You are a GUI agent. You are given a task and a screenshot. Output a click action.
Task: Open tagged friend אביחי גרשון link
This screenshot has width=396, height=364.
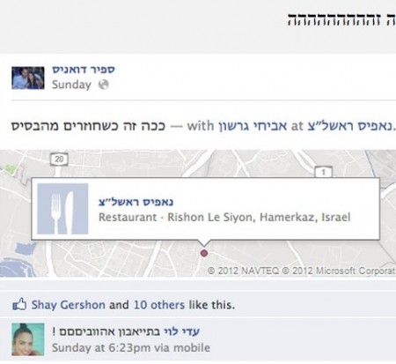pyautogui.click(x=253, y=126)
